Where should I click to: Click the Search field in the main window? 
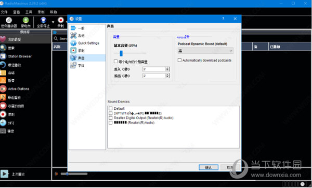point(63,39)
